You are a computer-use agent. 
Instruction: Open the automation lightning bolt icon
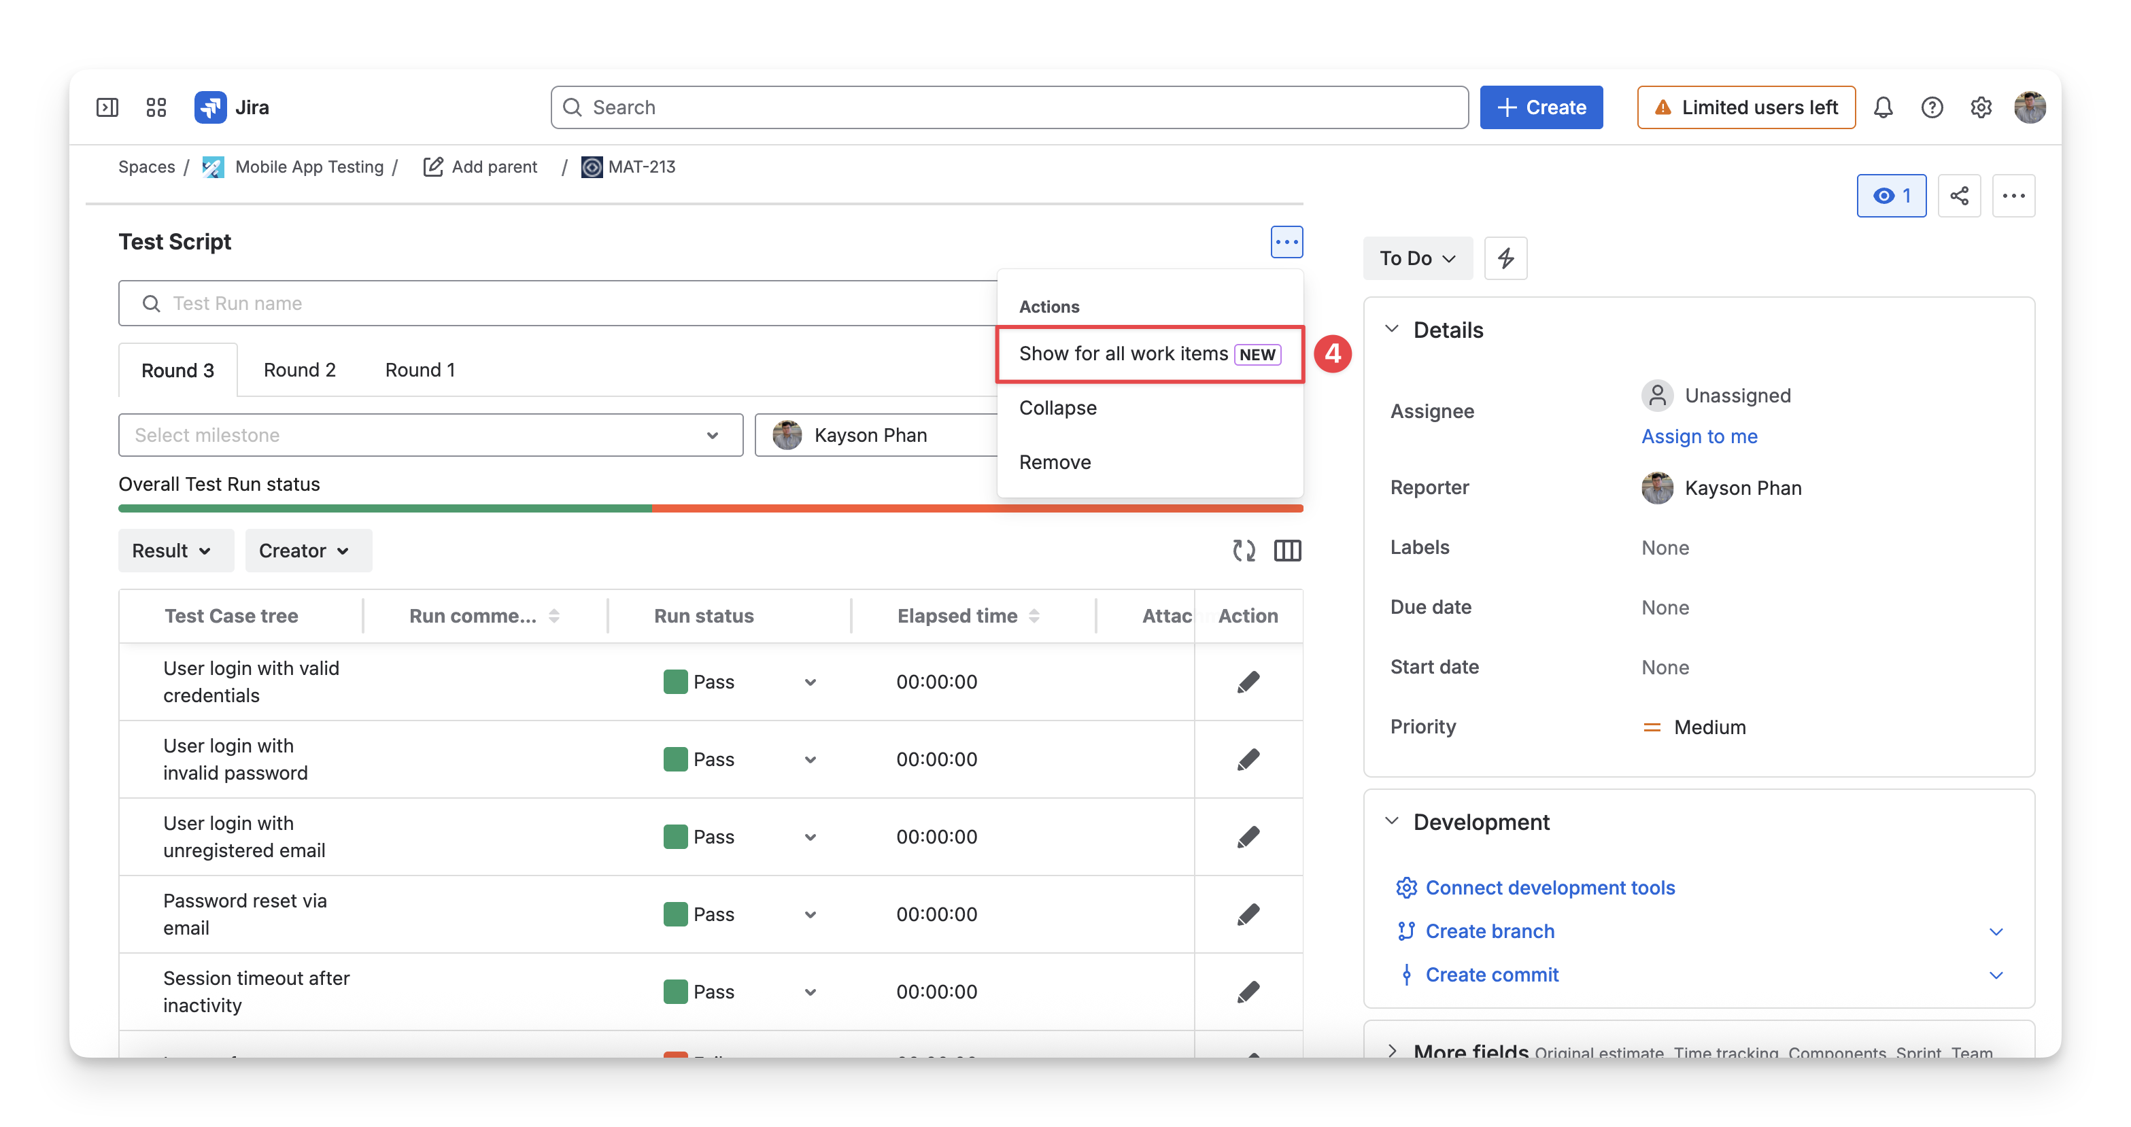[x=1505, y=258]
